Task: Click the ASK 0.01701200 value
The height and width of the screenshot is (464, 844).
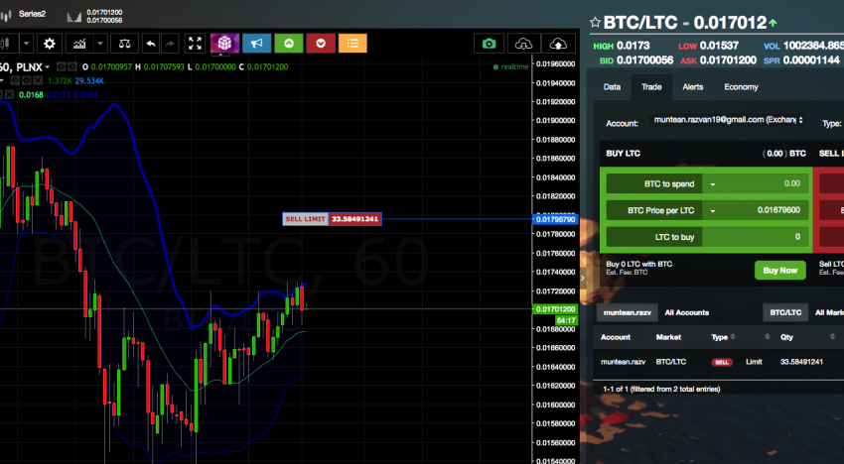Action: tap(728, 60)
